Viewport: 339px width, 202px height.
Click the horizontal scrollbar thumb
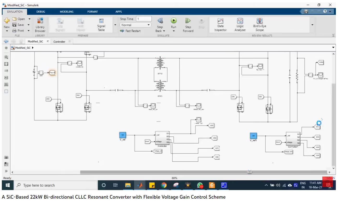[x=204, y=172]
